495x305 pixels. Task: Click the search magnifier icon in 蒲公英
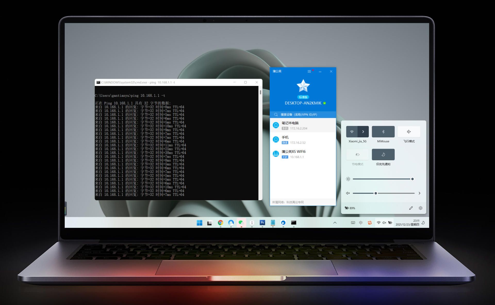pyautogui.click(x=276, y=115)
